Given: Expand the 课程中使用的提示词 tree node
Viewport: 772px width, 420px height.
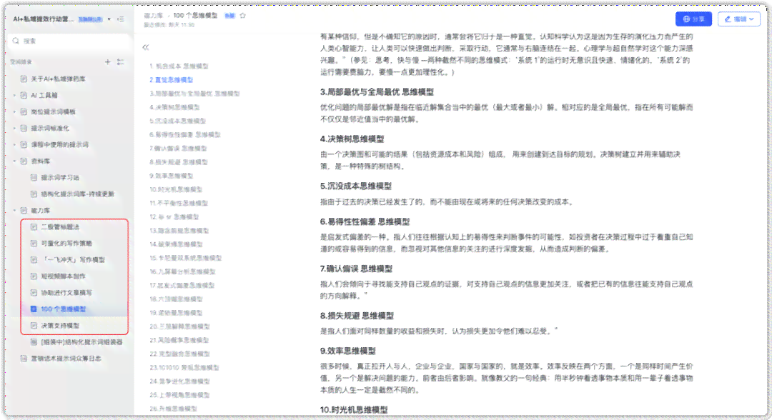Looking at the screenshot, I should pyautogui.click(x=15, y=144).
